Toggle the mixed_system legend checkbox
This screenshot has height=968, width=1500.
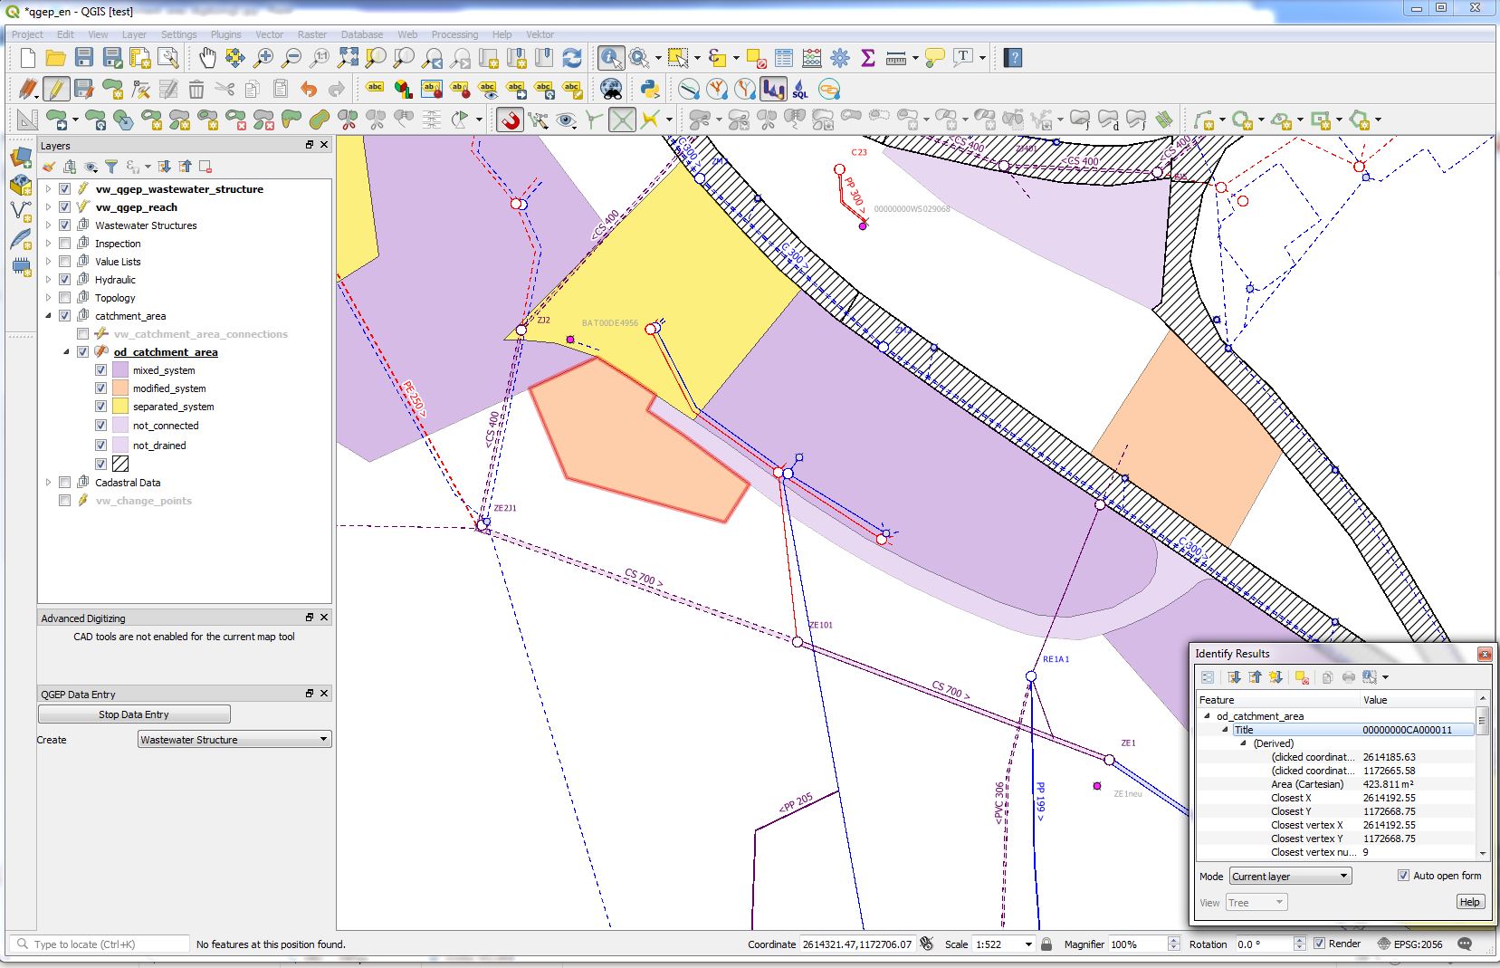coord(100,370)
